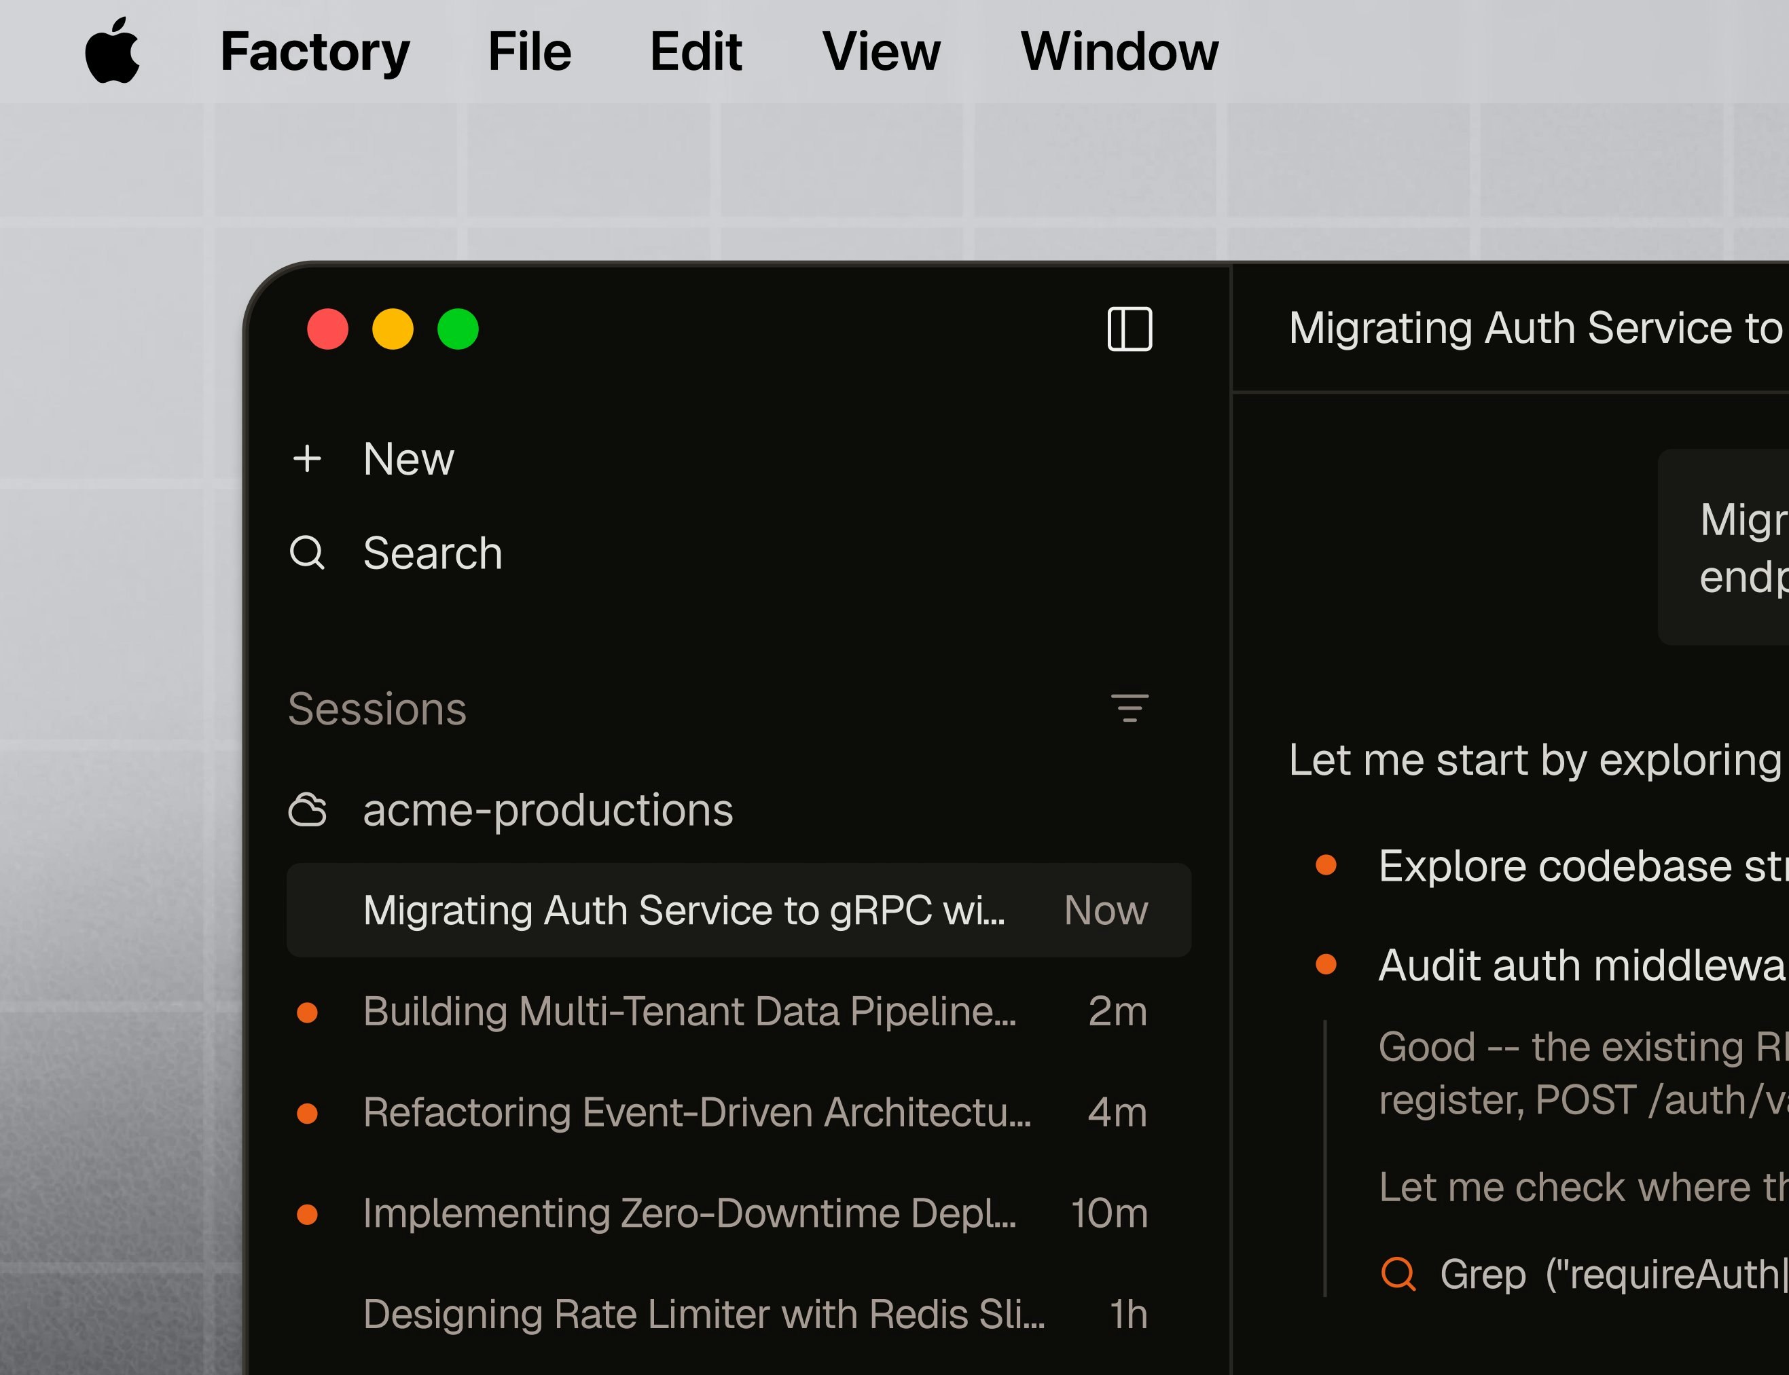This screenshot has height=1375, width=1789.
Task: Click the plus icon beside New
Action: click(x=308, y=459)
